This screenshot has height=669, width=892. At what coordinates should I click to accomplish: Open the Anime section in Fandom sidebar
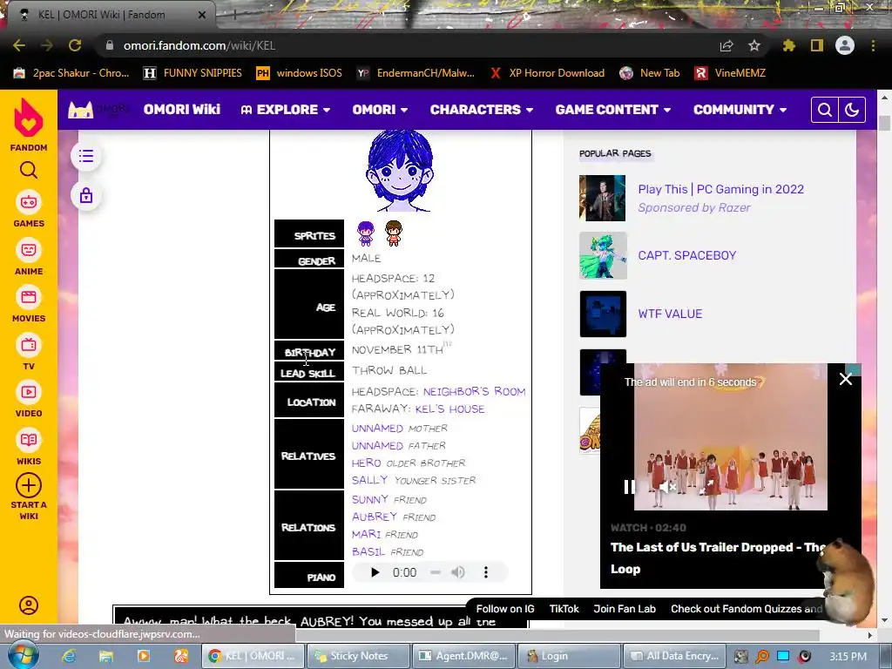[x=29, y=257]
